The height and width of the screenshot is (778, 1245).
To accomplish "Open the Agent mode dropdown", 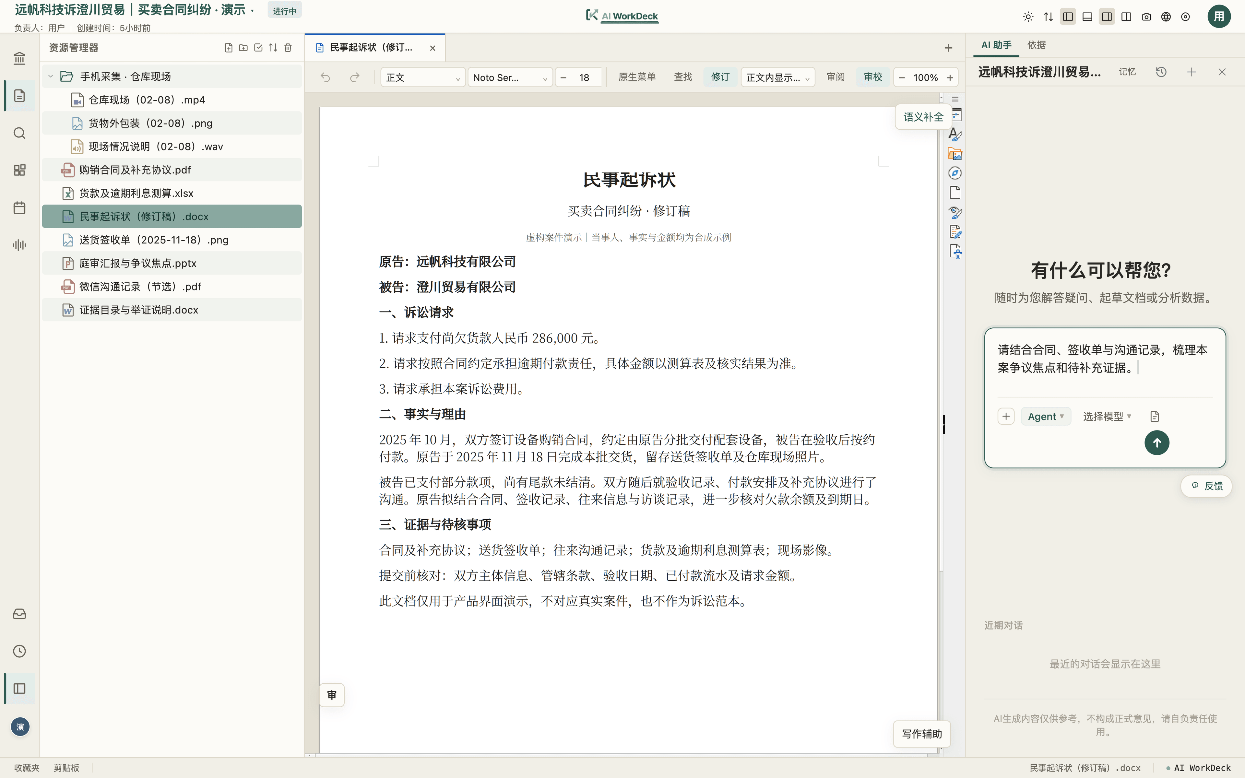I will click(1045, 416).
